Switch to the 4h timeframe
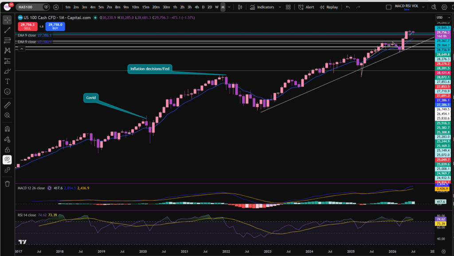Screen dimensions: 454x256 tap(196, 7)
